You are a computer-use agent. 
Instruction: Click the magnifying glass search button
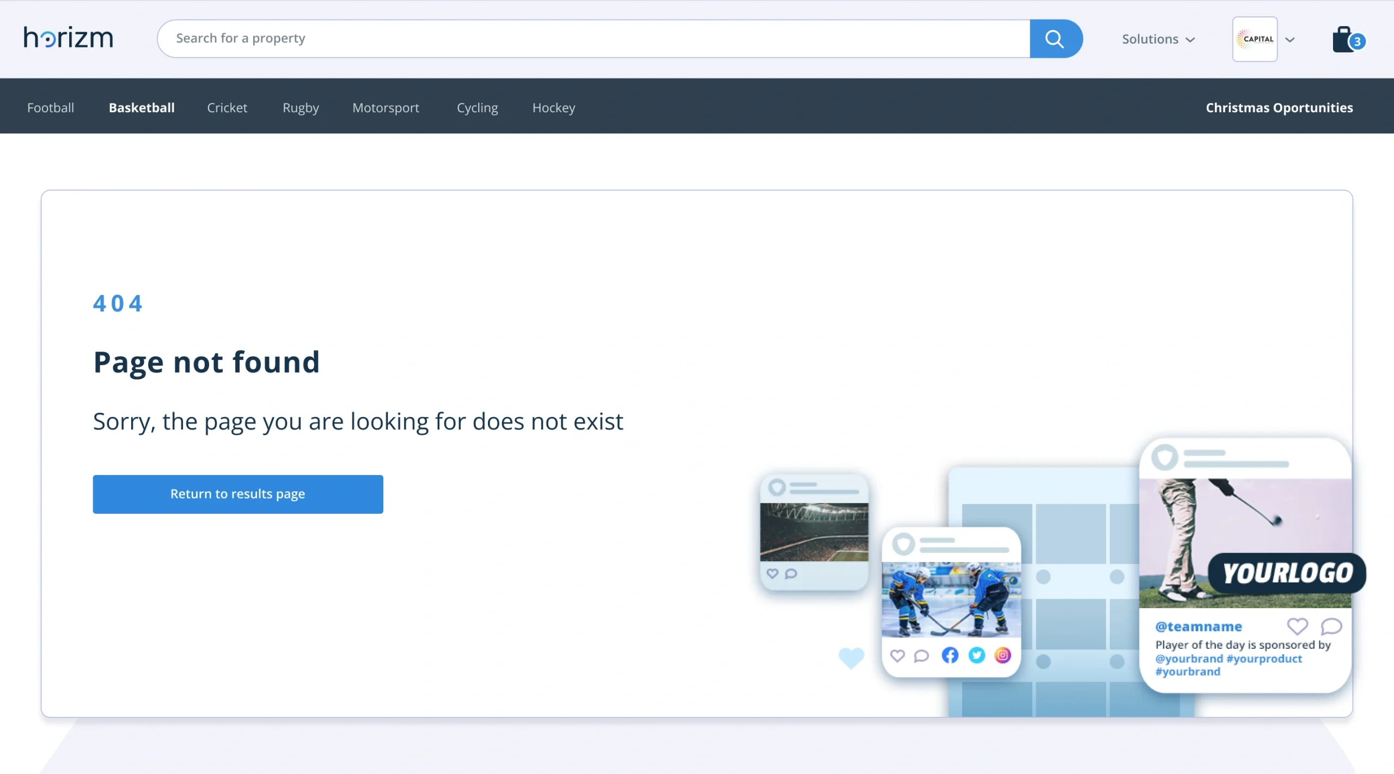(1055, 39)
